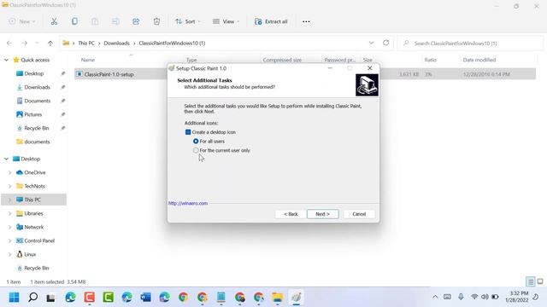Click the ClassicPaint-1.0-setup file icon
Screen dimensions: 547x307
click(79, 74)
